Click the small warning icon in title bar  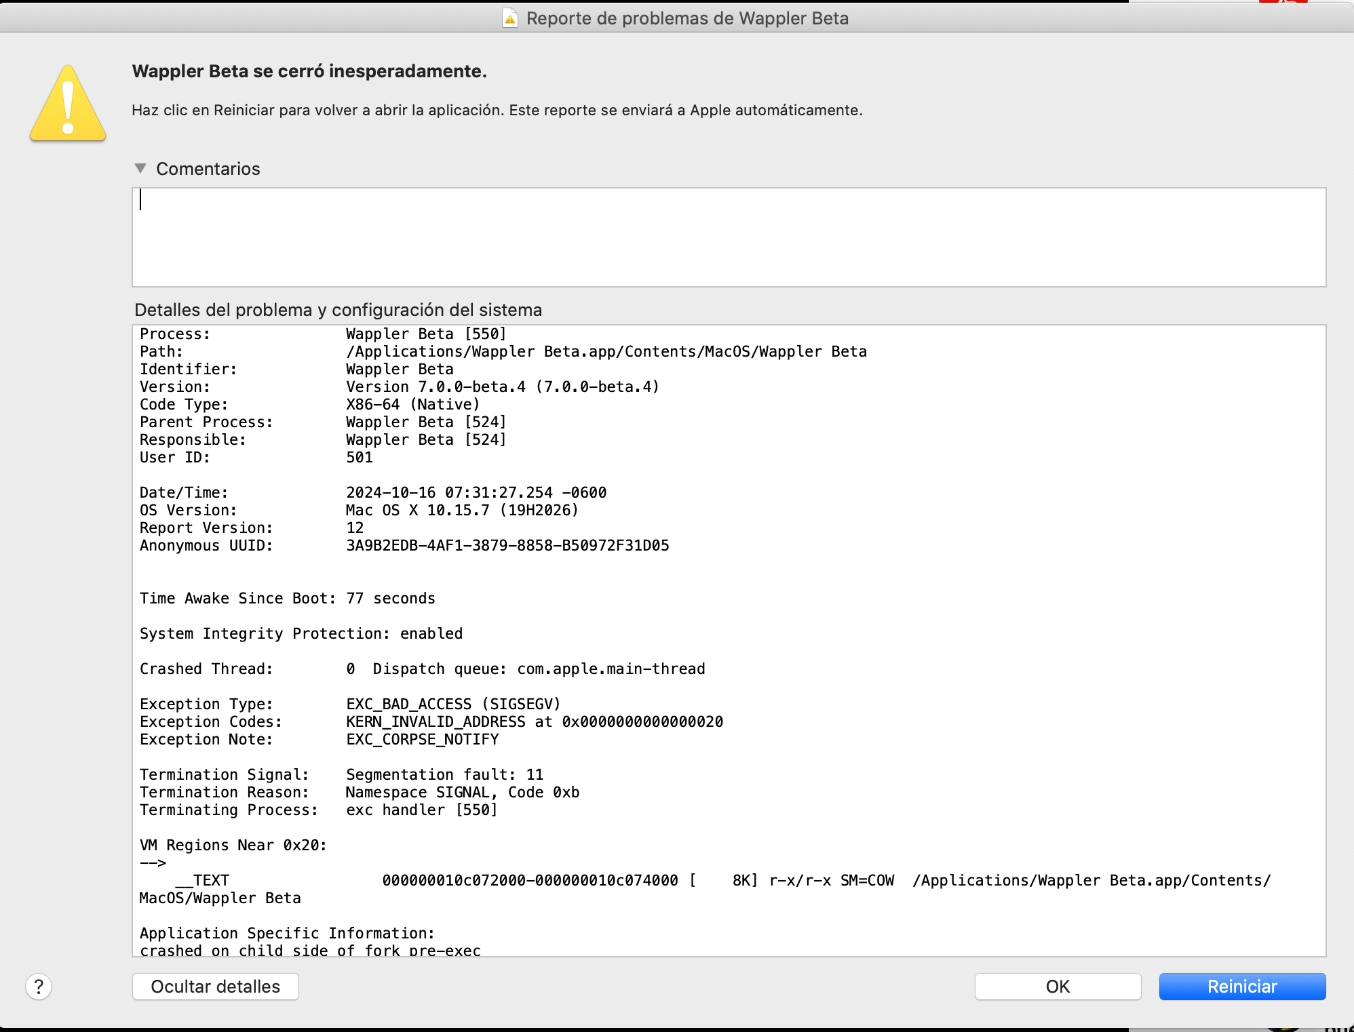pyautogui.click(x=510, y=18)
